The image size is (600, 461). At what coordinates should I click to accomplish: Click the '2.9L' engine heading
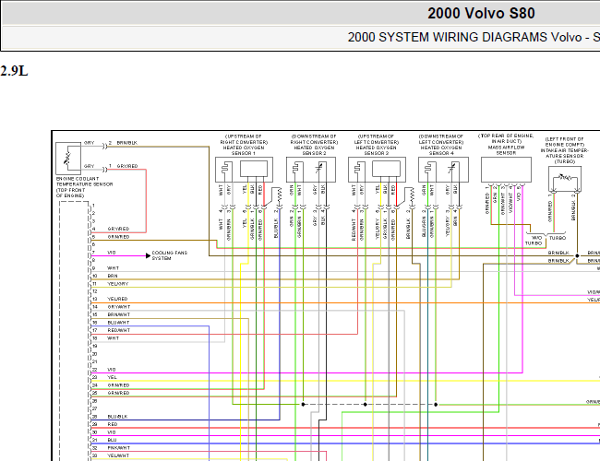point(14,71)
